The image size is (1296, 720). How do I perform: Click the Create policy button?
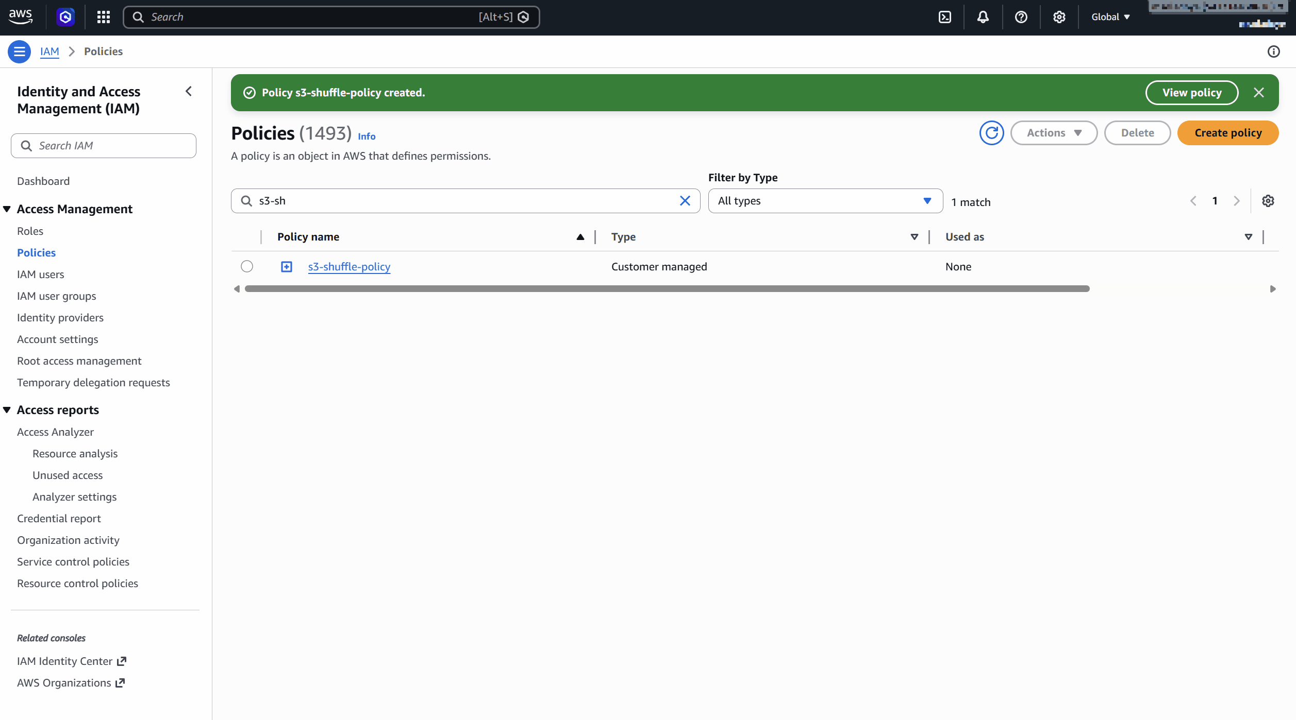pyautogui.click(x=1228, y=133)
